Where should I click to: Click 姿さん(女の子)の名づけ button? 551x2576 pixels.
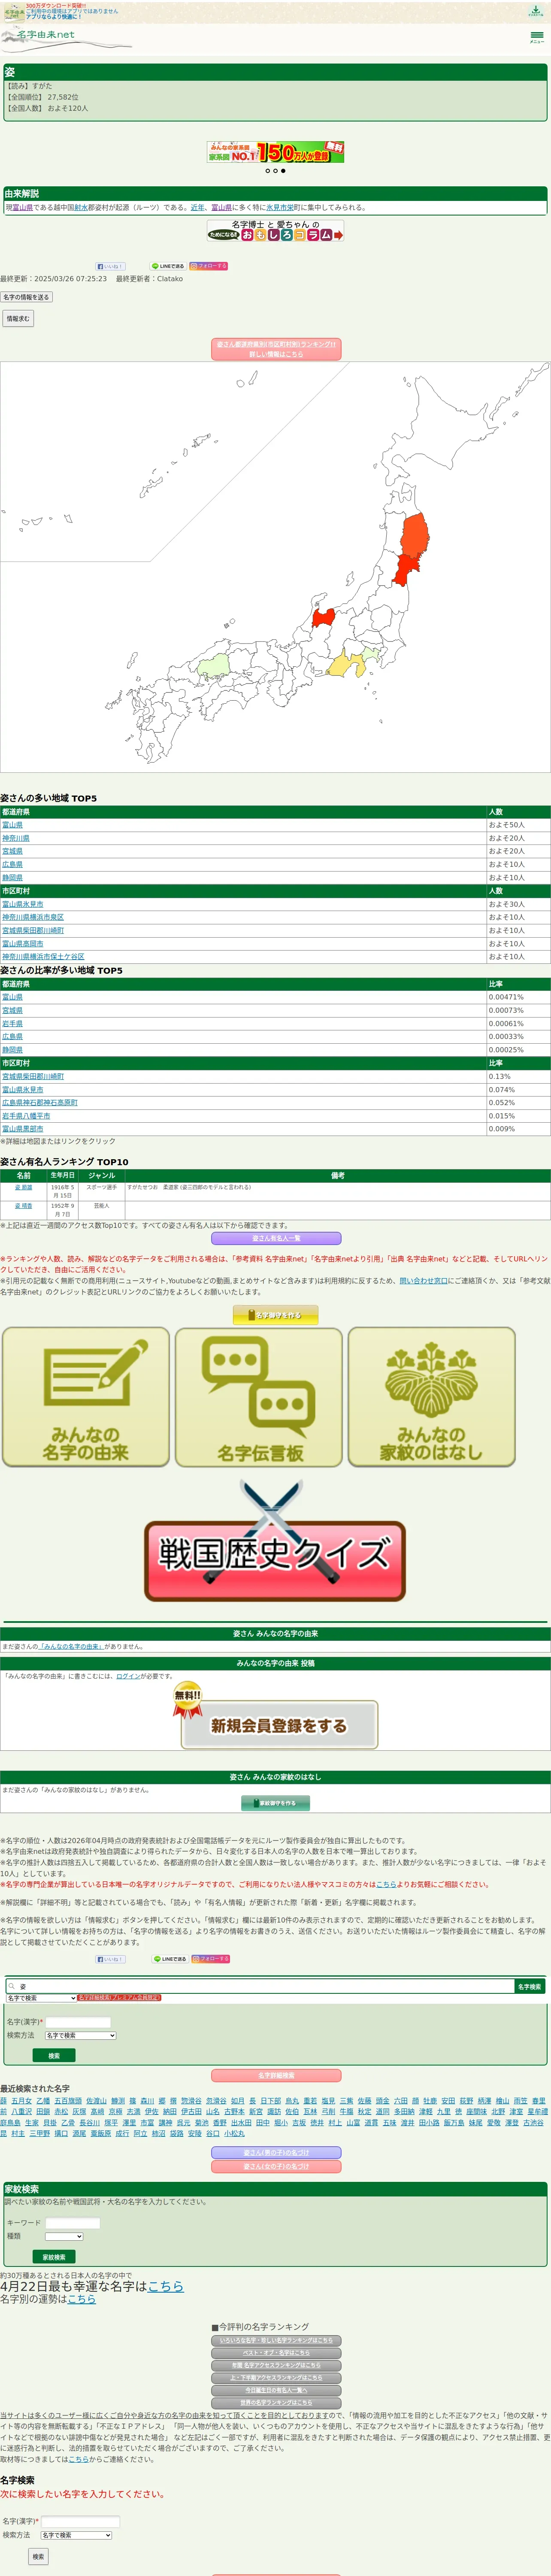[x=275, y=2166]
